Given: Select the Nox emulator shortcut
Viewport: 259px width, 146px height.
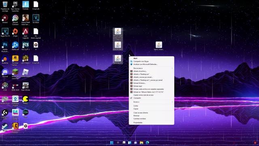Looking at the screenshot, I should pos(25,114).
